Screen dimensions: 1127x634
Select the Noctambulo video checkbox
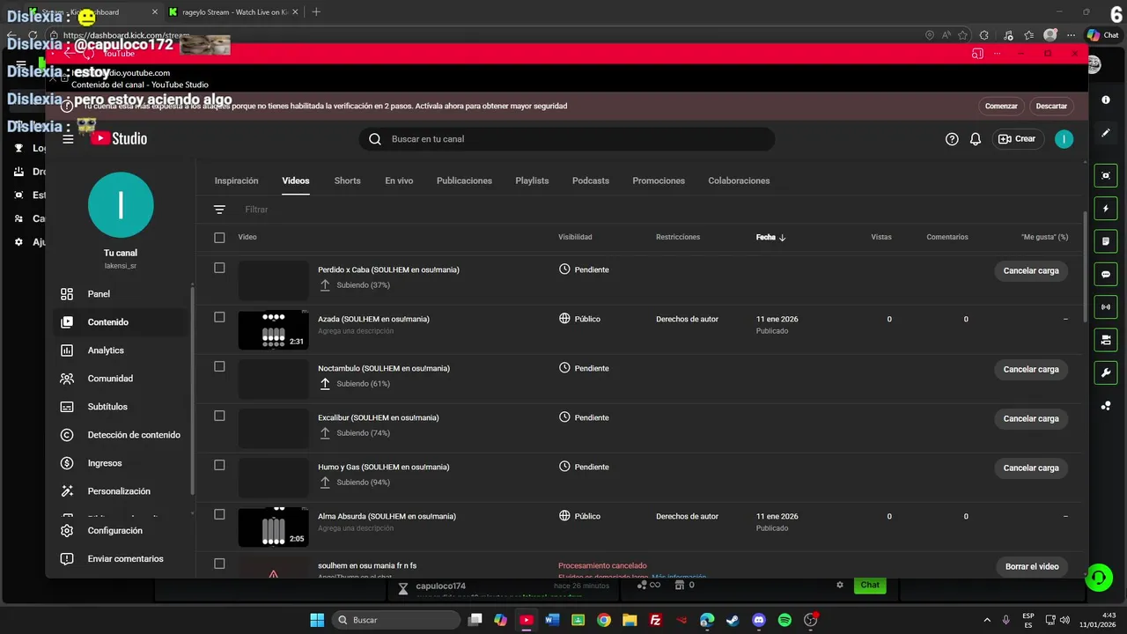[x=219, y=366]
